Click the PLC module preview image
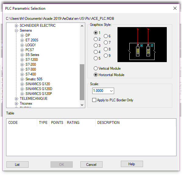Viewport: 182px width, 175px height. click(x=142, y=44)
